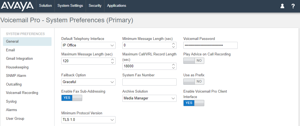This screenshot has height=126, width=300.
Task: Open the Archive Solution dropdown
Action: pos(149,98)
